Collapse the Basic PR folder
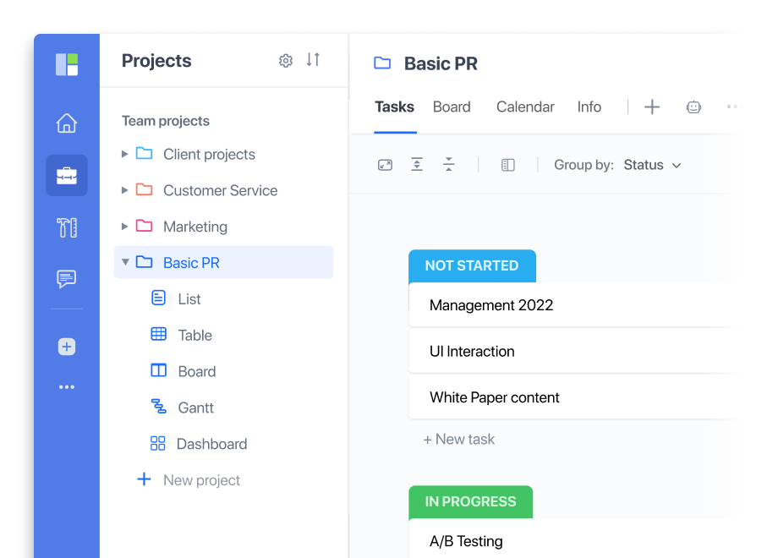The image size is (778, 558). [123, 262]
